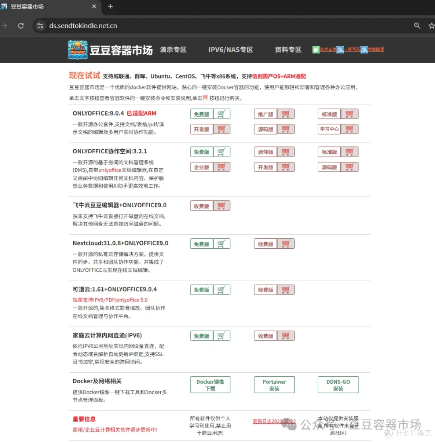Open the 技术支持 link in header
The width and height of the screenshot is (435, 442).
click(x=328, y=50)
